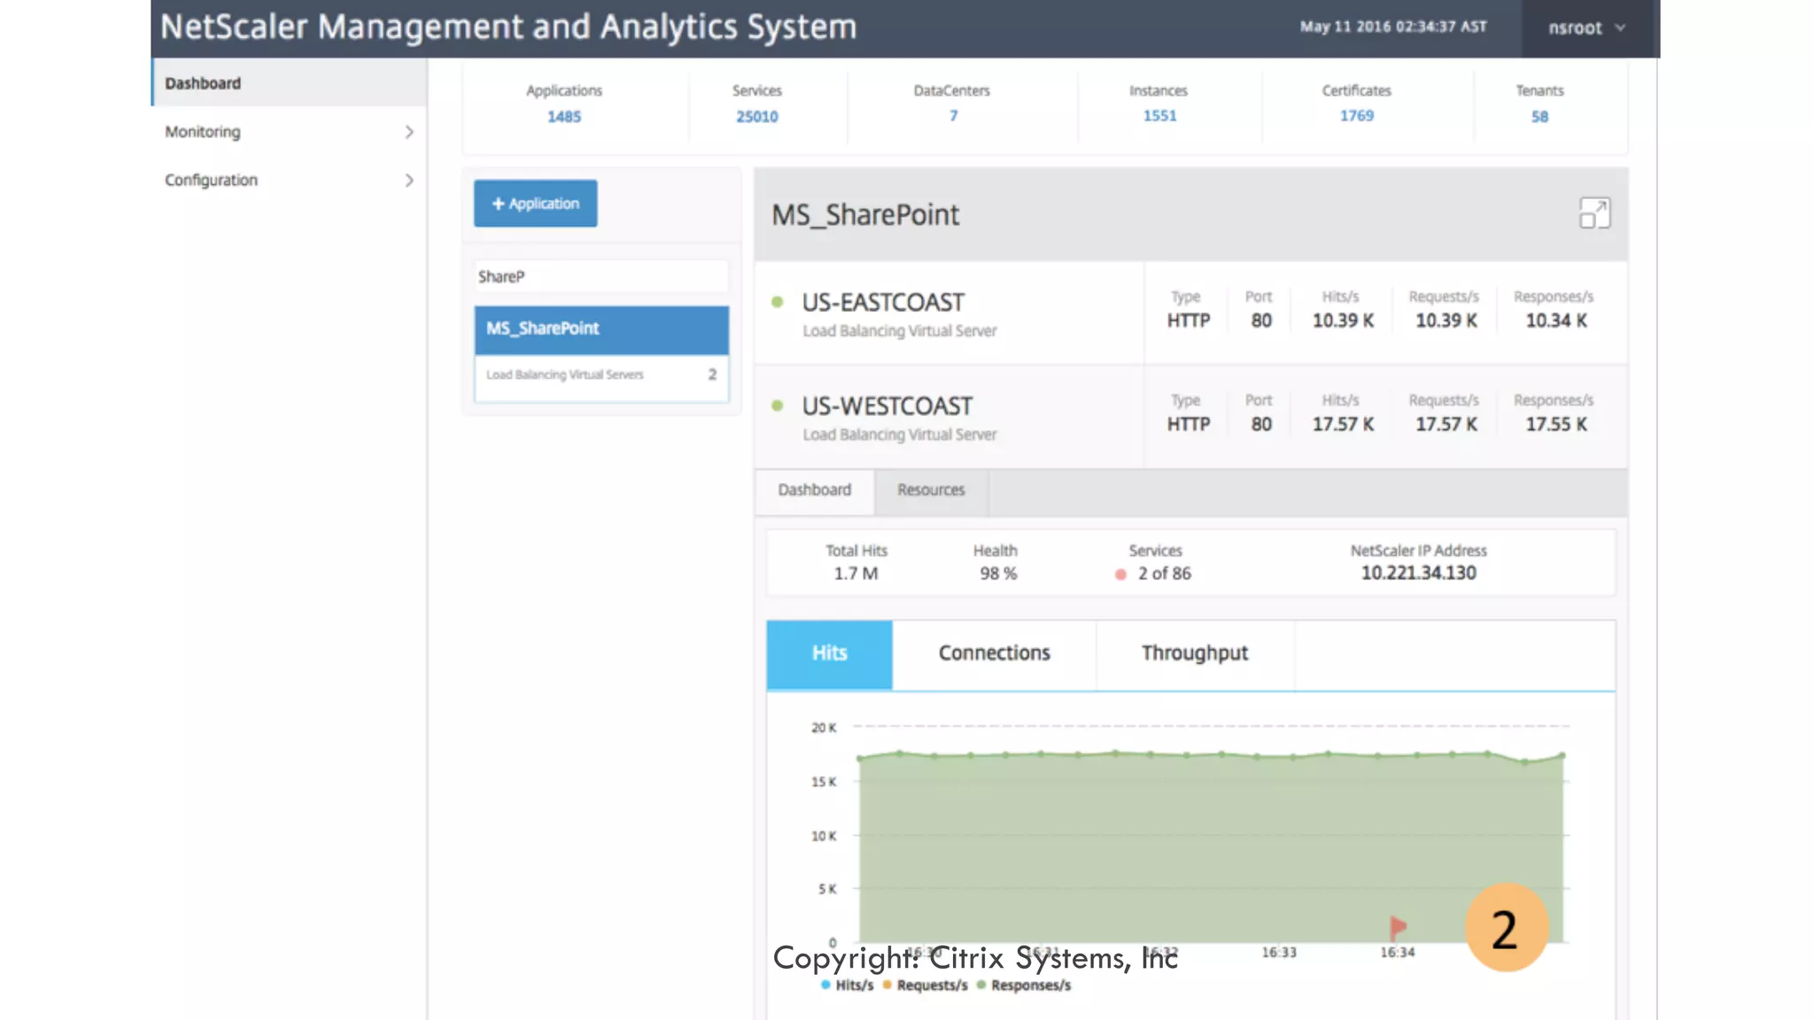Click the + Application button
1814x1020 pixels.
(x=535, y=204)
